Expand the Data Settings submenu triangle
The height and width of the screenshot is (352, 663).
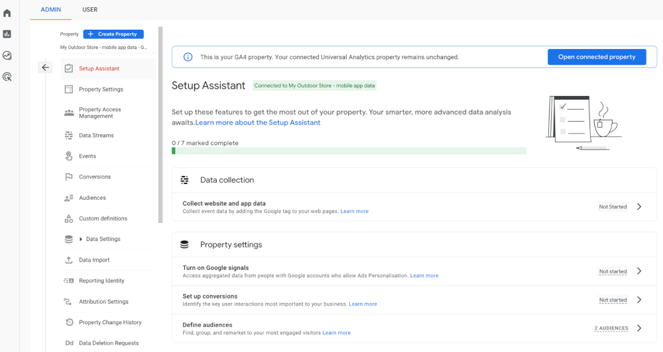pos(81,240)
